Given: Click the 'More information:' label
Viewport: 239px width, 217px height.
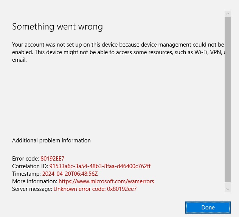Looking at the screenshot, I should pos(35,181).
